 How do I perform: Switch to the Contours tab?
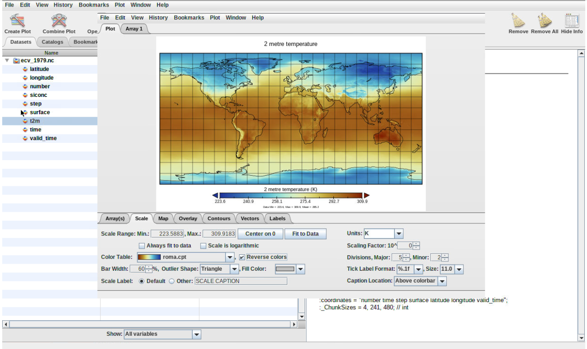(219, 219)
